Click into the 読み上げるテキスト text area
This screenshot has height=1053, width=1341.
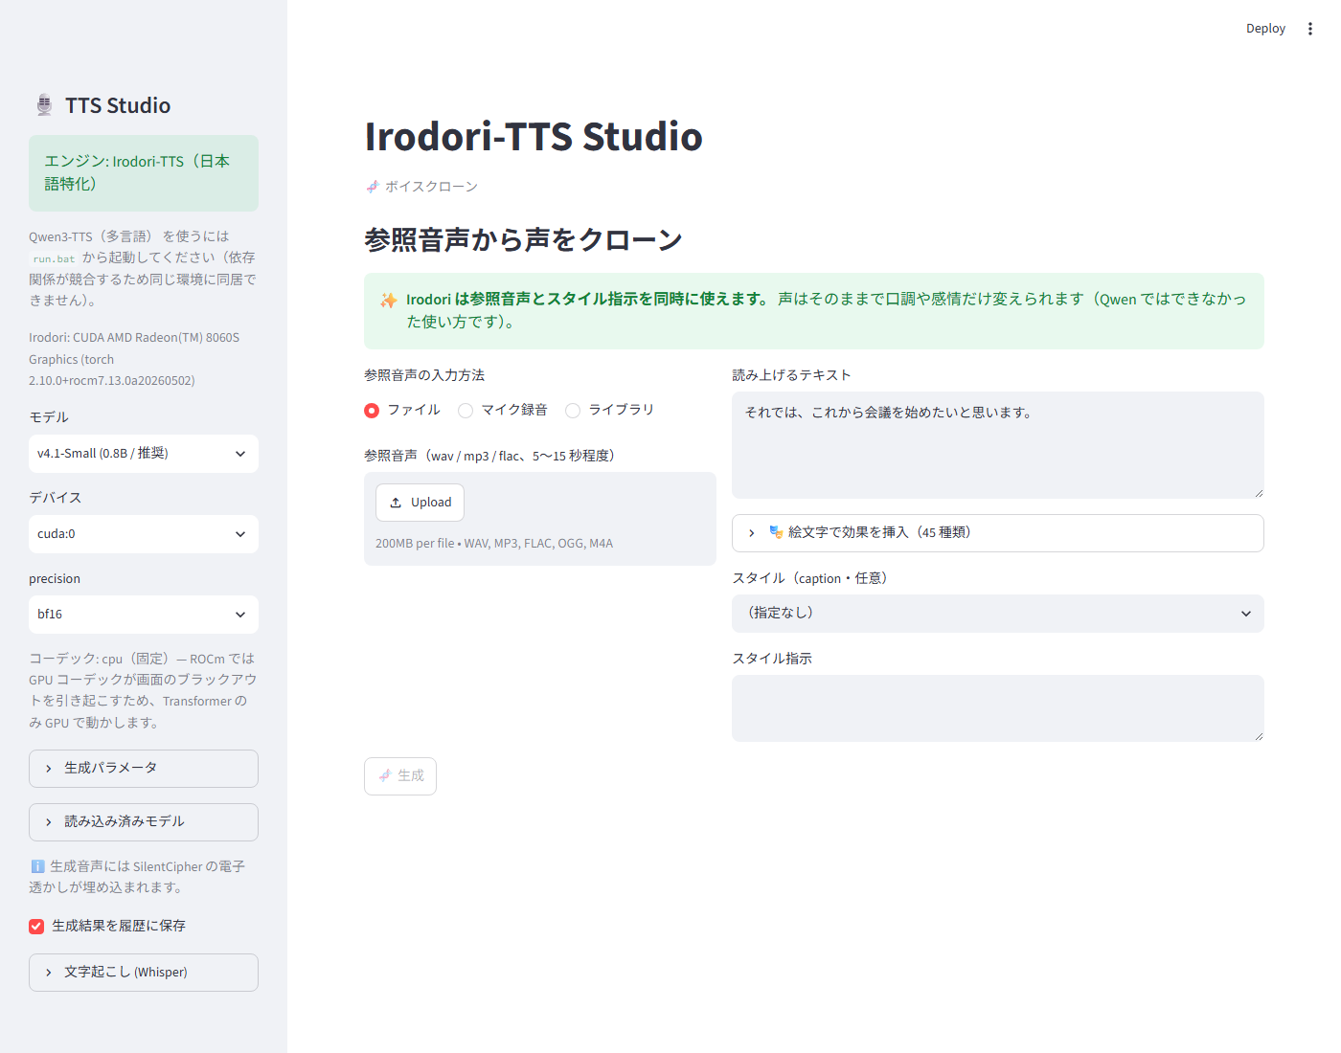tap(998, 445)
